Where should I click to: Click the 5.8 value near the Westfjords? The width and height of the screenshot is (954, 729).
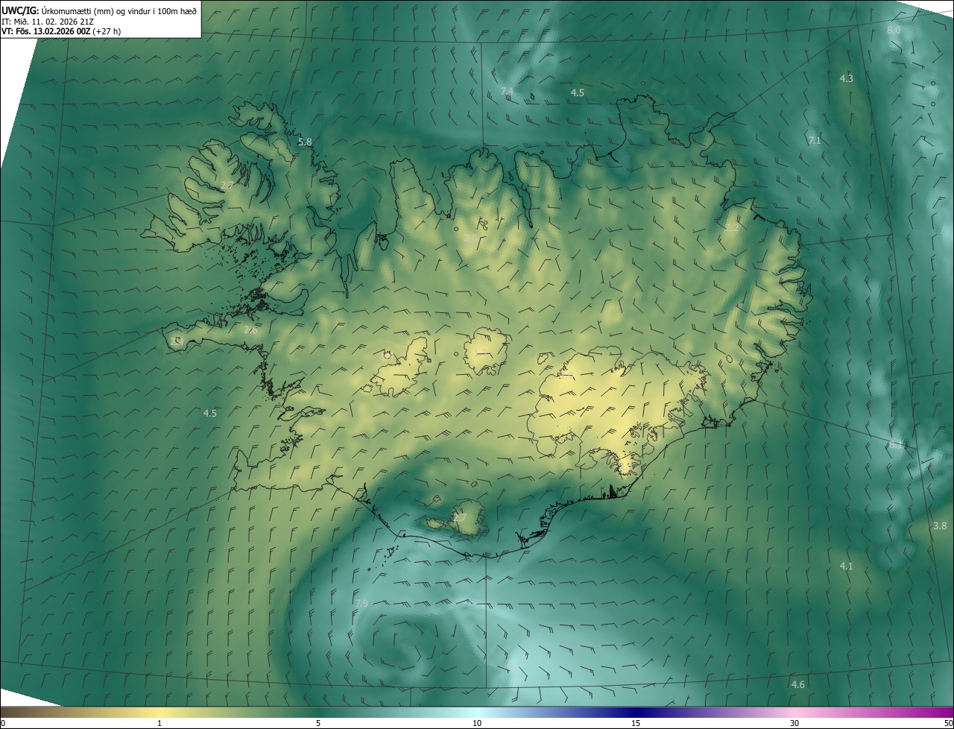pyautogui.click(x=305, y=142)
